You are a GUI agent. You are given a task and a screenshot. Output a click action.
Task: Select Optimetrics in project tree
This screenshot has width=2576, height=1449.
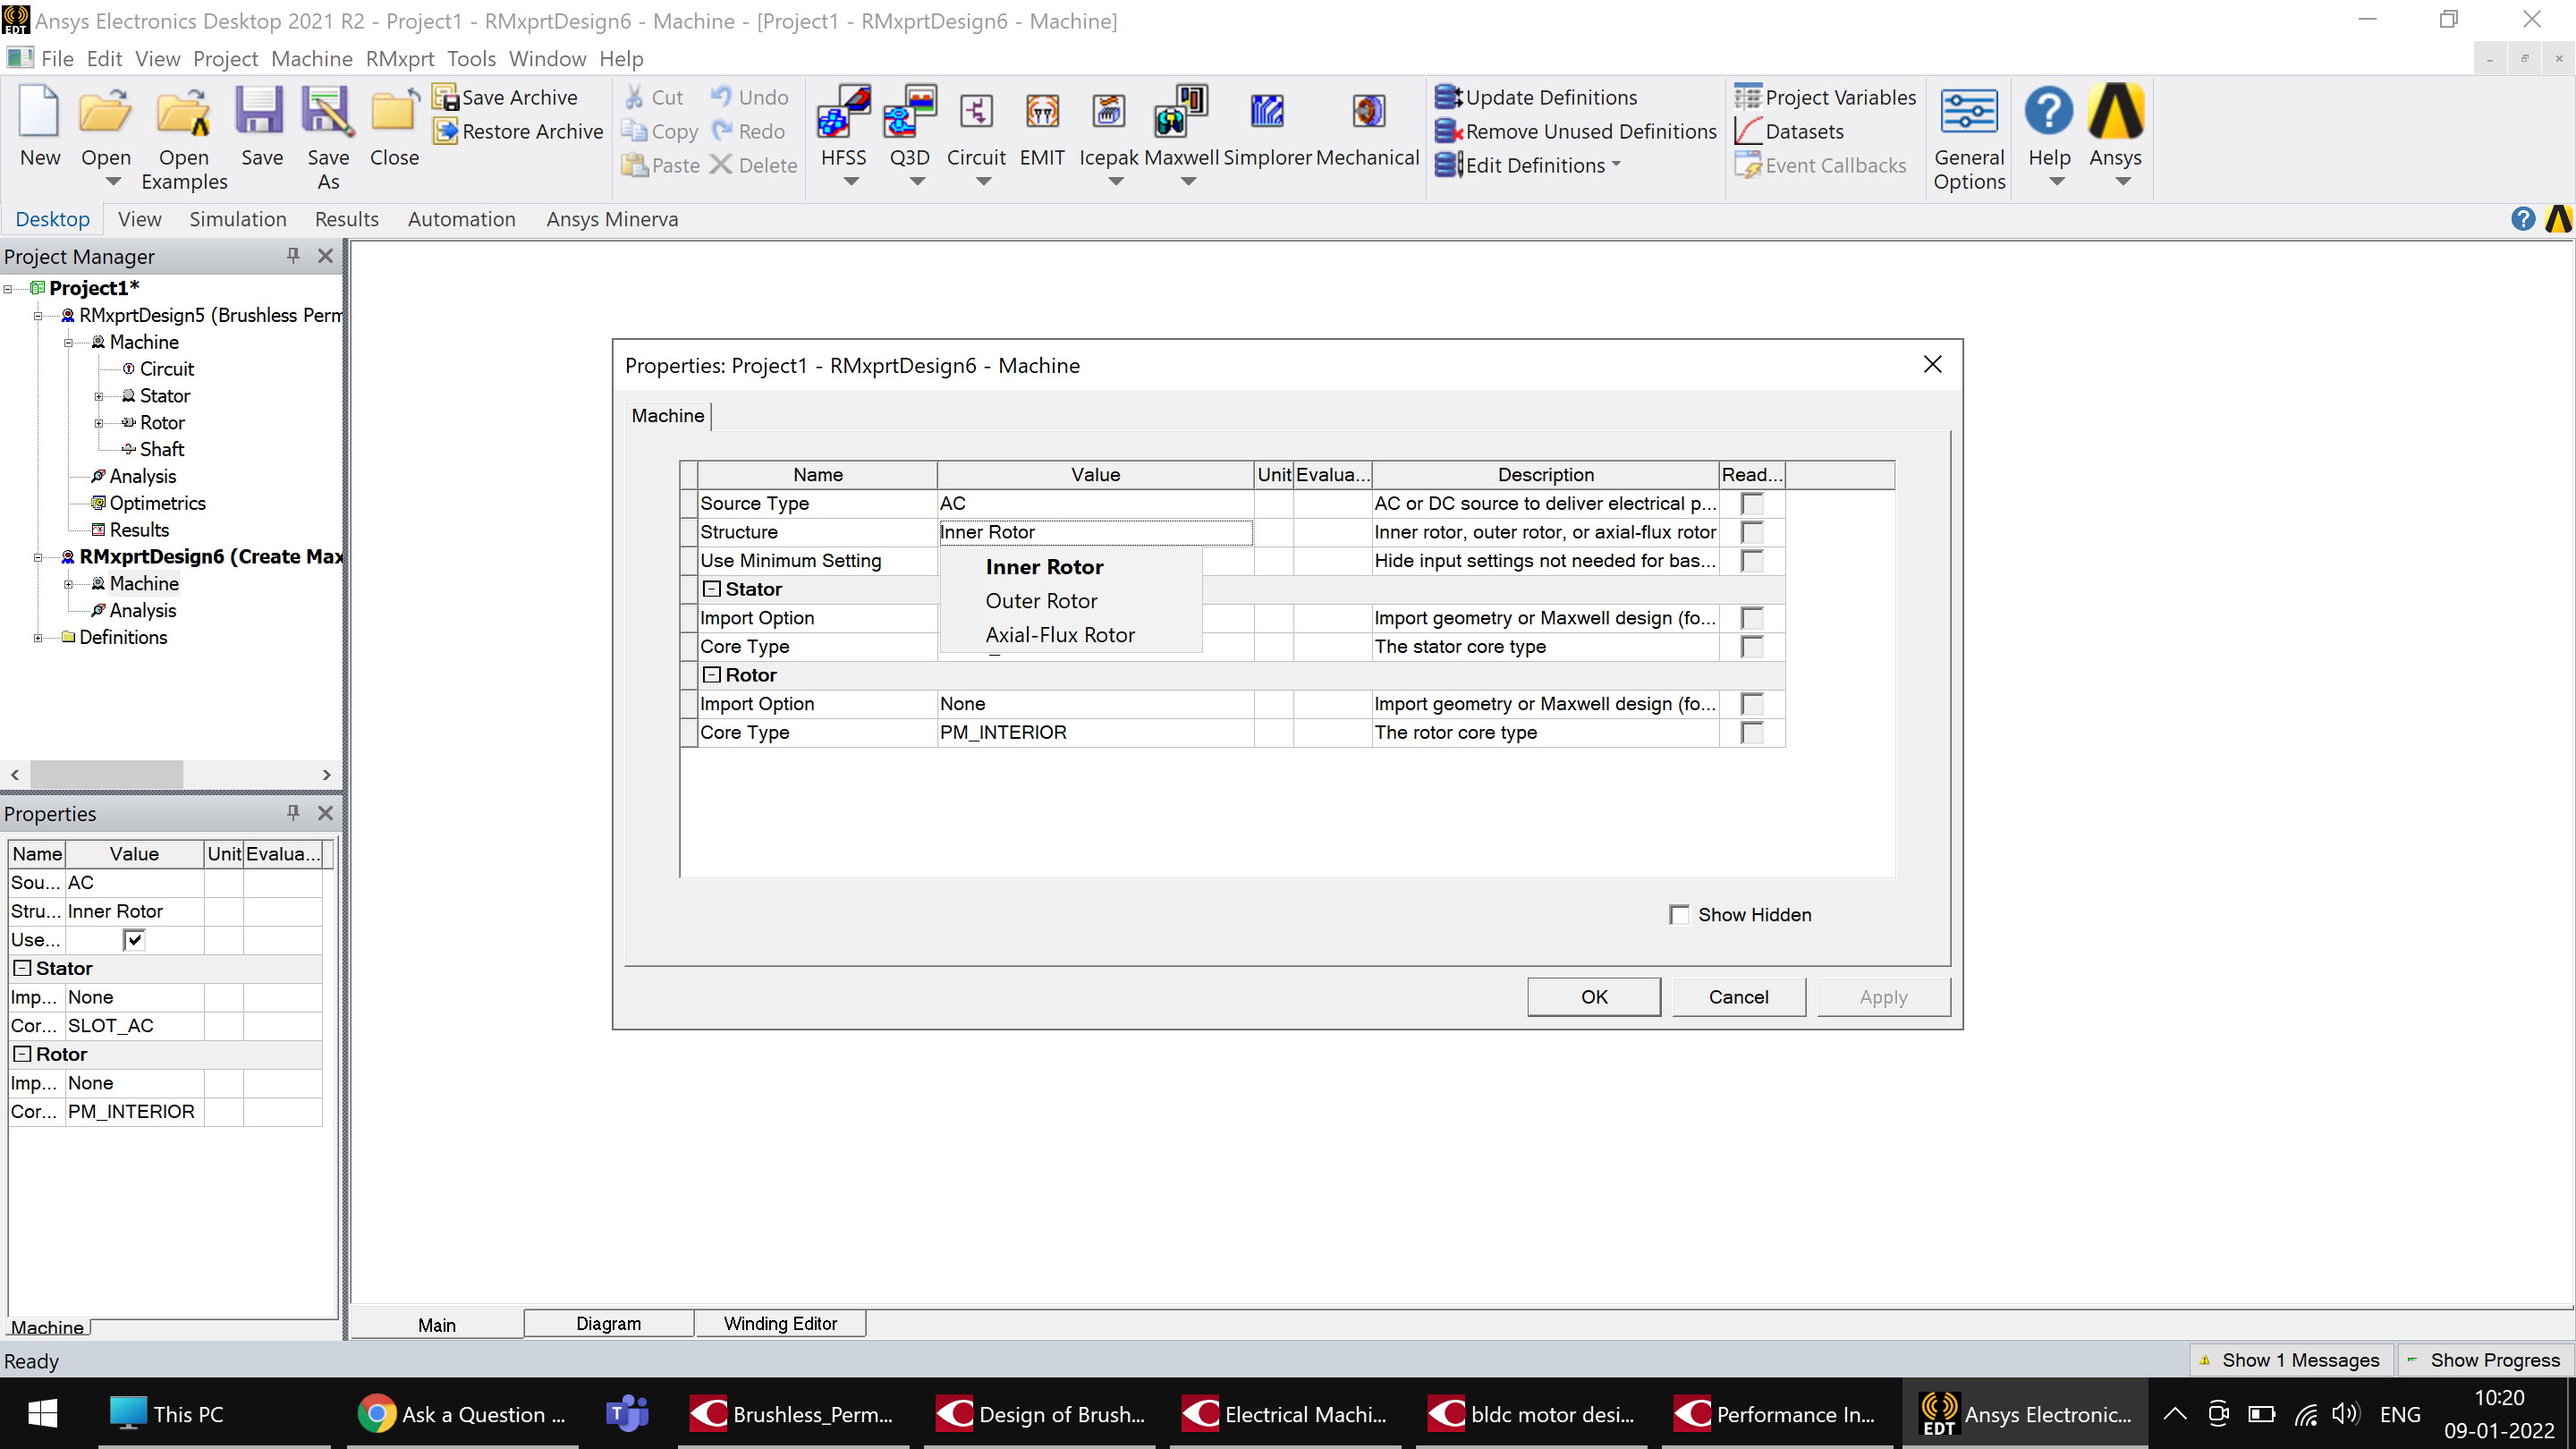(157, 503)
